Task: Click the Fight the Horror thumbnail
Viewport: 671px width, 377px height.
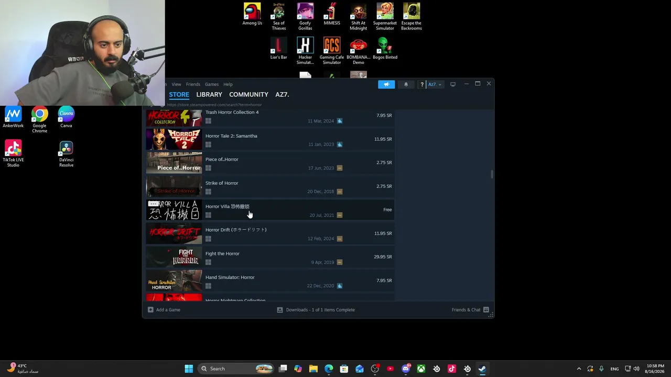Action: pos(174,257)
